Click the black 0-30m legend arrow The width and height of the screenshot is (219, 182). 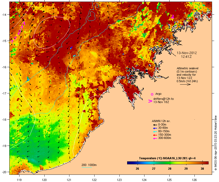pyautogui.click(x=155, y=125)
